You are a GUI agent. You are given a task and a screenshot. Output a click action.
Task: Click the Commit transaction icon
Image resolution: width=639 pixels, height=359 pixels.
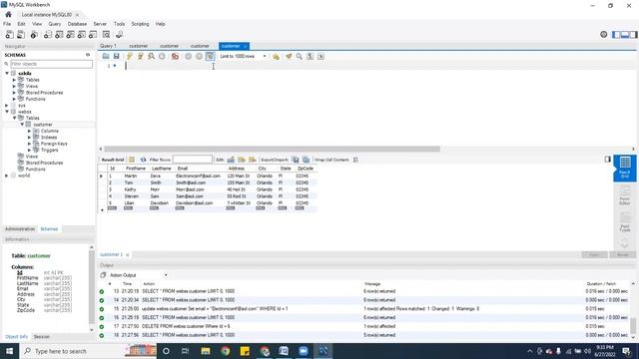tap(189, 56)
